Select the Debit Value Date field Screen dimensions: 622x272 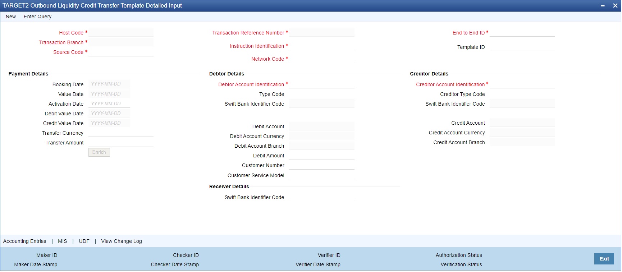109,113
